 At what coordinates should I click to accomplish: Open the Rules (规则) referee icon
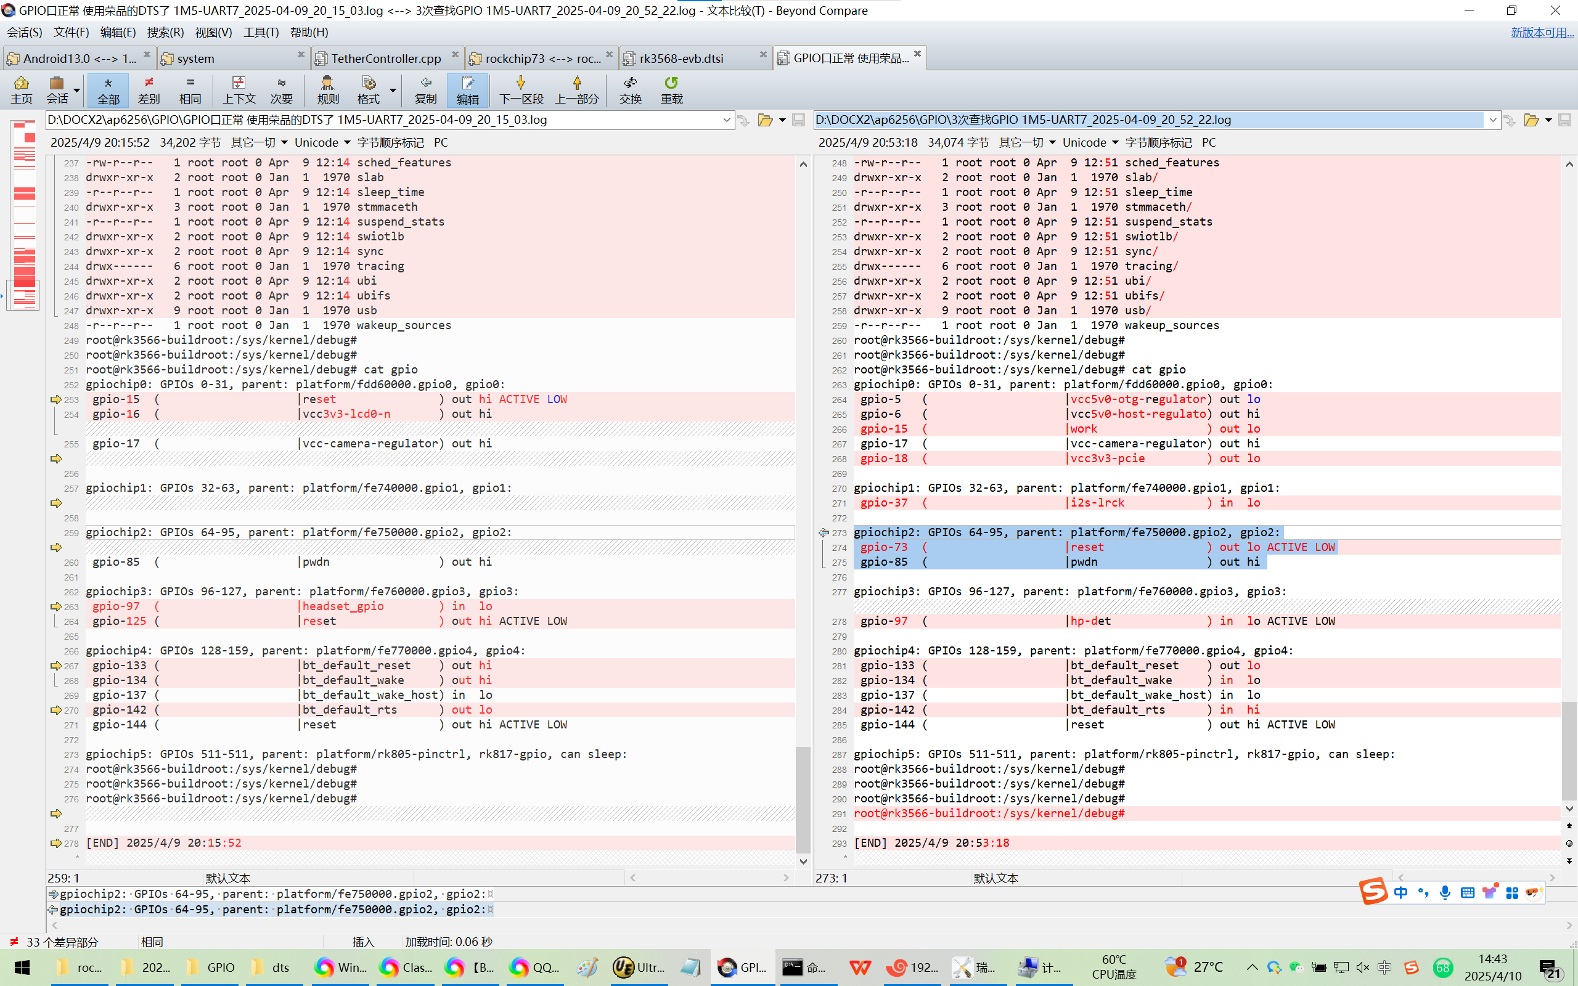pos(327,89)
